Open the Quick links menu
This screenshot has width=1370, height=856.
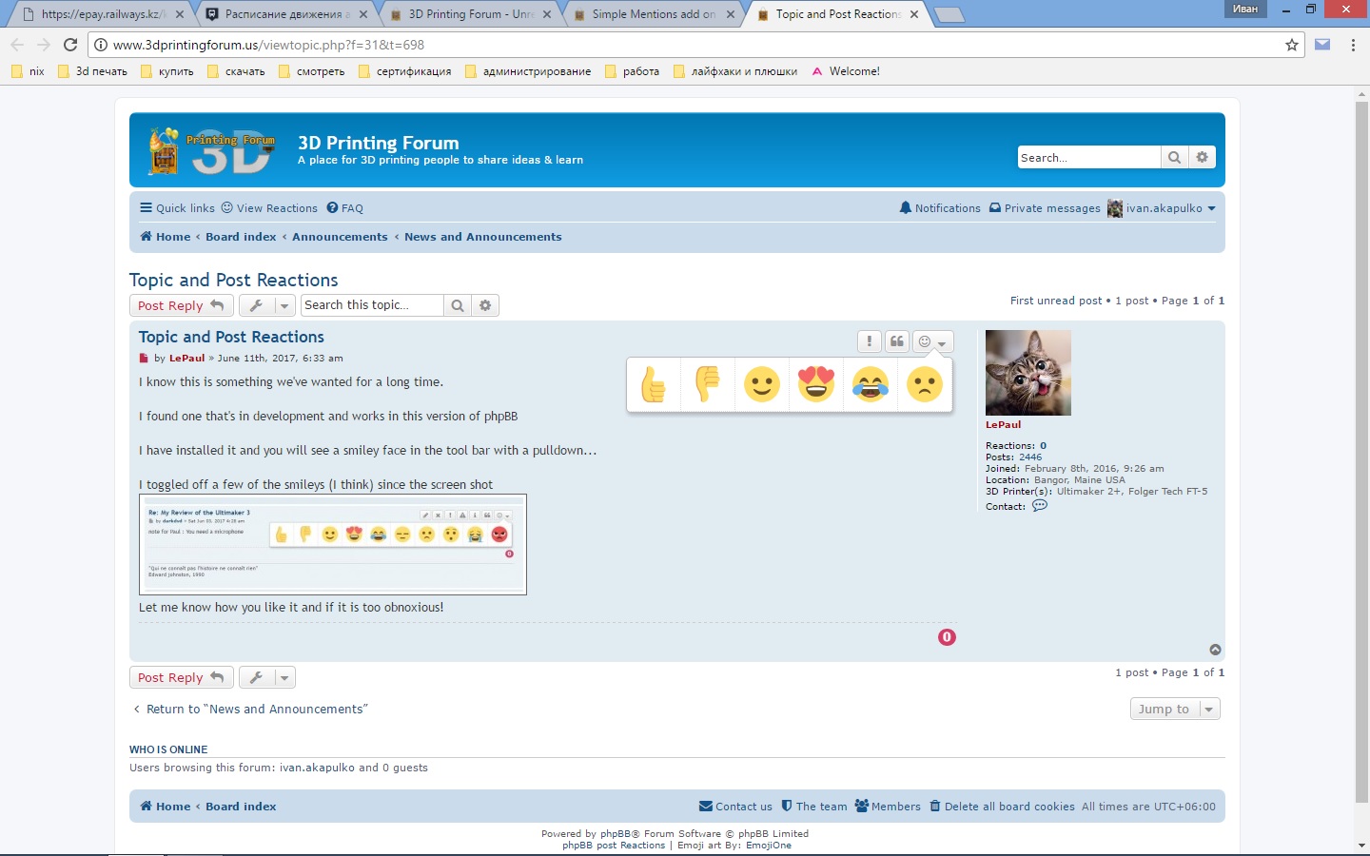coord(177,208)
